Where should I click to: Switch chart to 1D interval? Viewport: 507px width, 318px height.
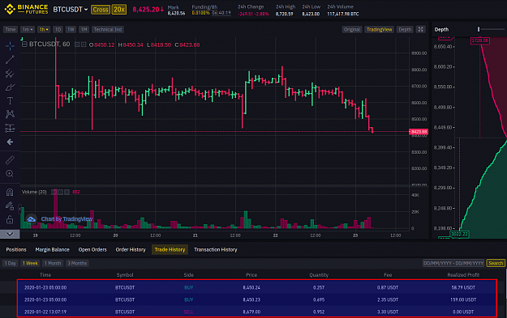click(58, 29)
